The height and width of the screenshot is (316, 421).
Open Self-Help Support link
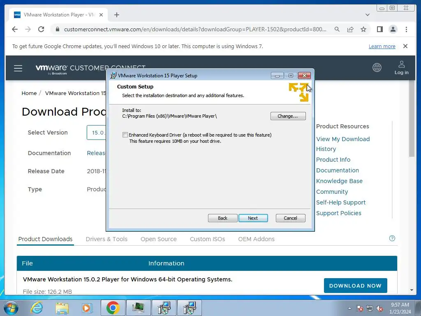coord(341,202)
